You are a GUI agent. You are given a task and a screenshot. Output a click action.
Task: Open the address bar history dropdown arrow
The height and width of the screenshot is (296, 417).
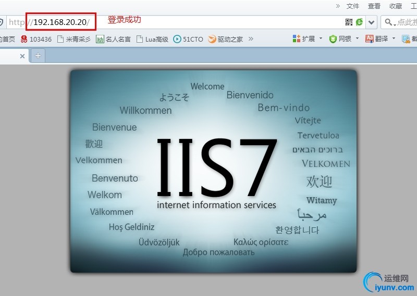point(372,22)
